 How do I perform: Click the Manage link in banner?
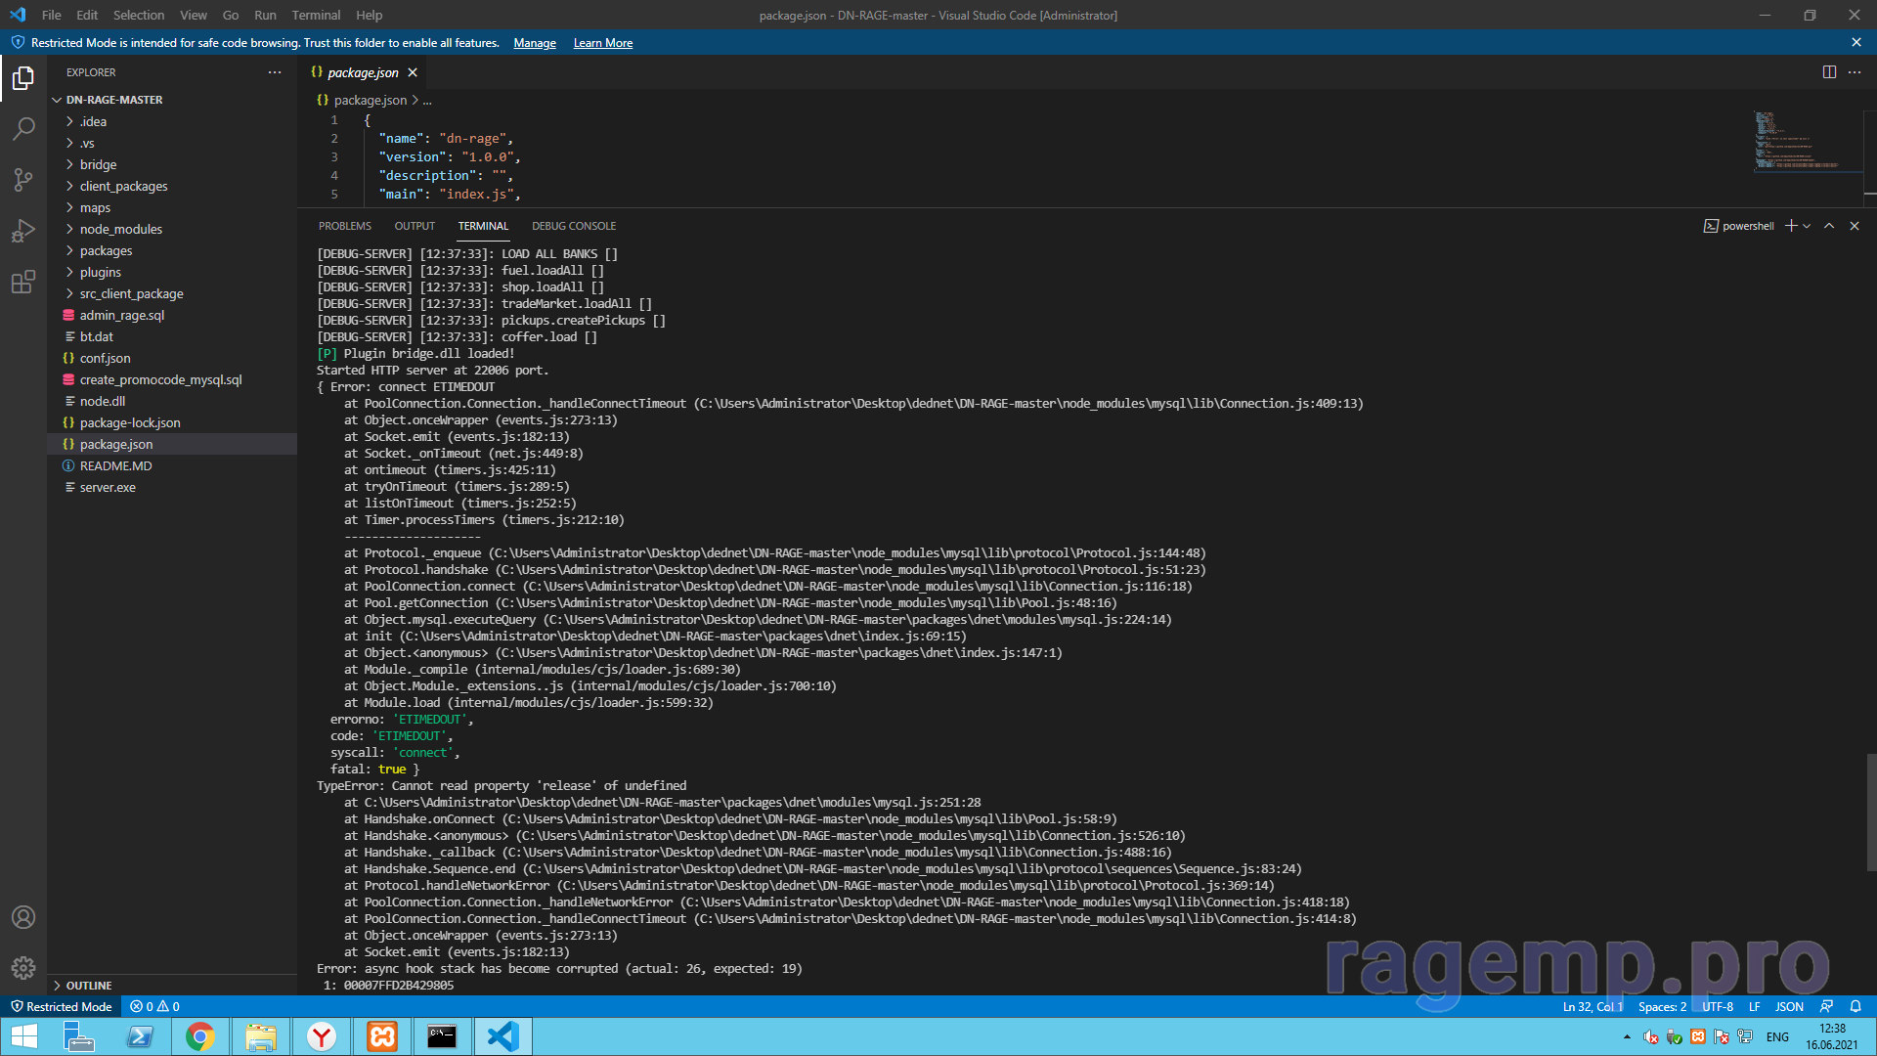[535, 43]
